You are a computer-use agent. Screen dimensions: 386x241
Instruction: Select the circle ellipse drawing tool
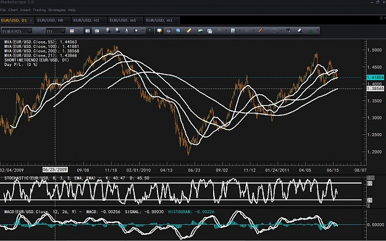tap(274, 31)
